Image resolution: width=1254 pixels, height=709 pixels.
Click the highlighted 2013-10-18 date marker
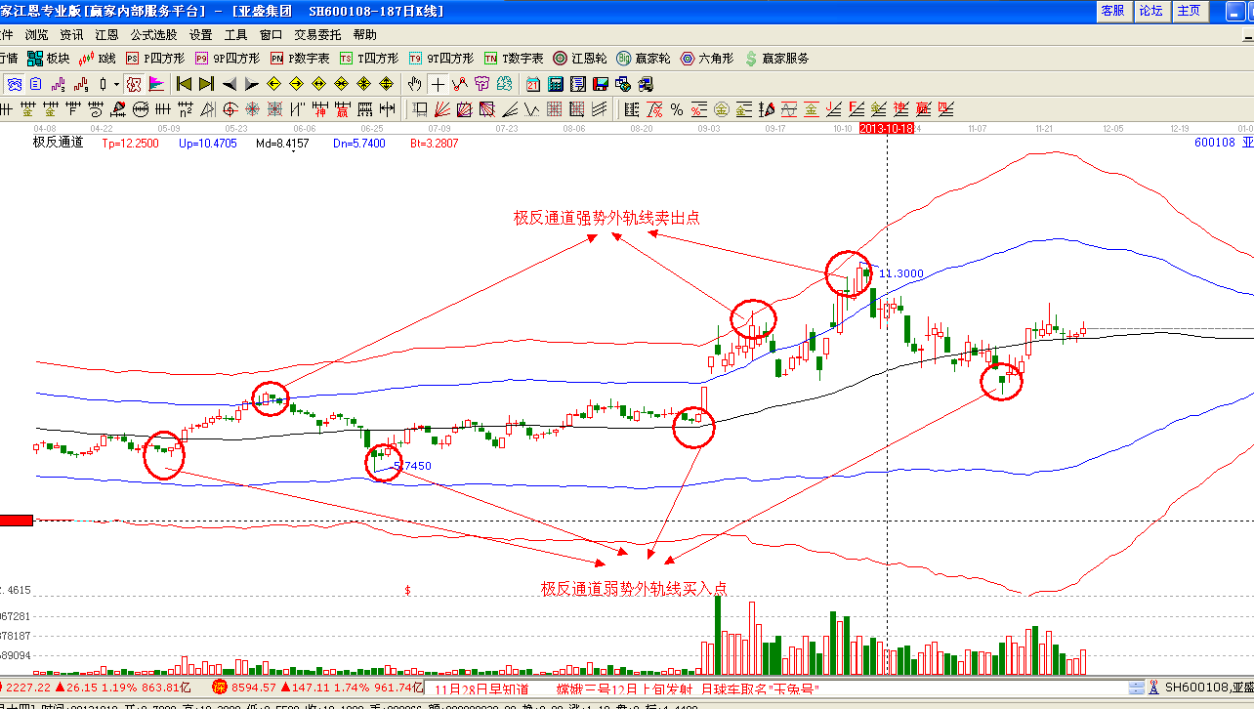pyautogui.click(x=886, y=128)
